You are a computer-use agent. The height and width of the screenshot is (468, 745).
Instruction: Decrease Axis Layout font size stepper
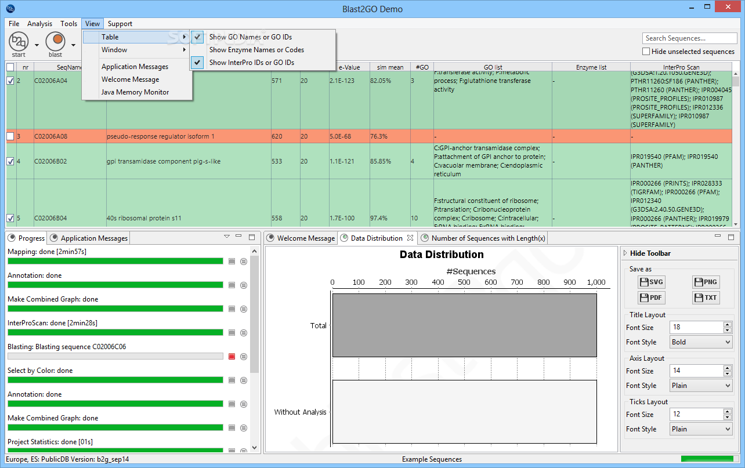point(728,374)
